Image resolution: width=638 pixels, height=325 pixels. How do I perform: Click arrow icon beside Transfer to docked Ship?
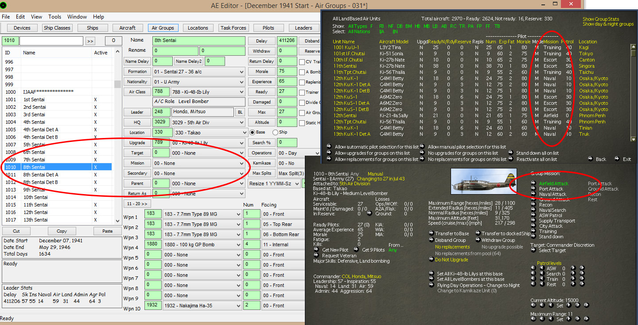pyautogui.click(x=478, y=233)
